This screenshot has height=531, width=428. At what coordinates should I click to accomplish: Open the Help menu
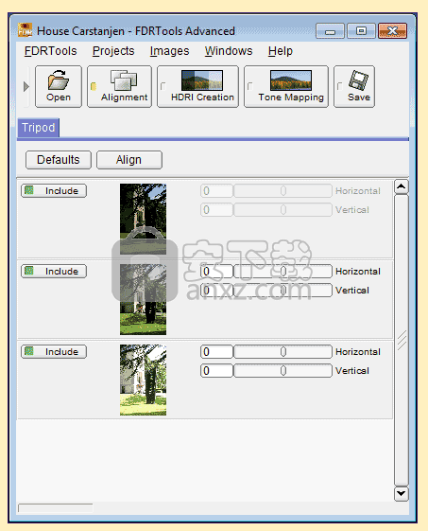click(281, 51)
